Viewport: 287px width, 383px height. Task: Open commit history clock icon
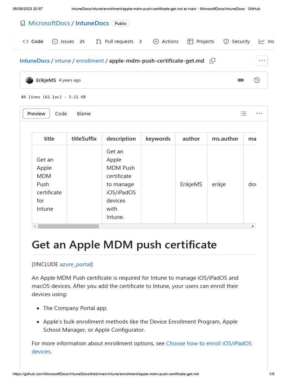pos(257,80)
